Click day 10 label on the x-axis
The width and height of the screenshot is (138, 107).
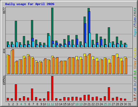pyautogui.click(x=44, y=104)
